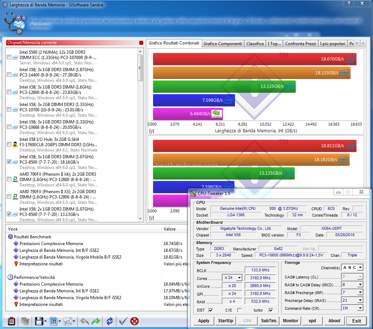Click the green forward arrow icon

click(x=96, y=322)
